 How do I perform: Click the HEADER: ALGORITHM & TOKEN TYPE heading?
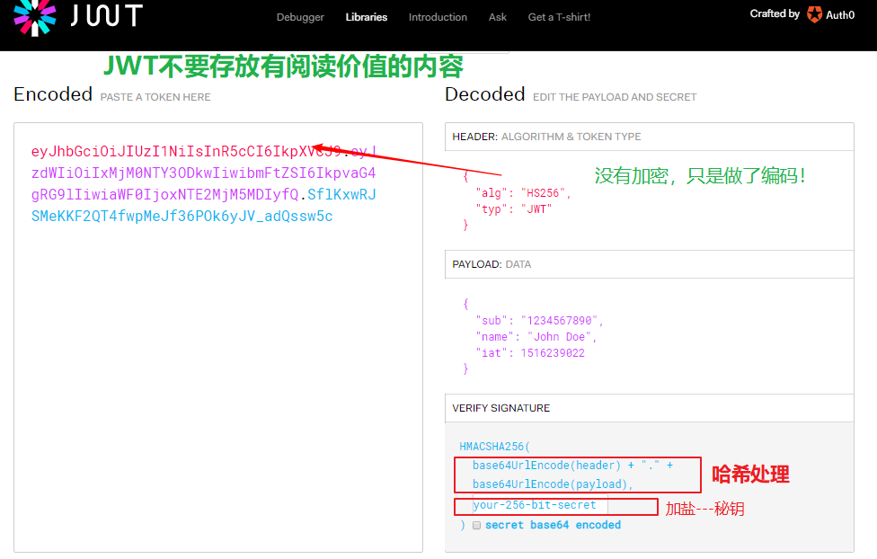pos(546,137)
